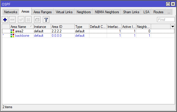Viewport: 177px width, 112px height.
Task: Click the Type cell of area2
Action: pos(80,31)
